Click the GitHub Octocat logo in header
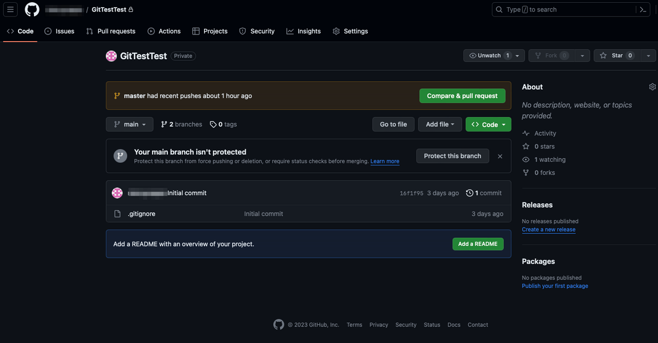658x343 pixels. [x=32, y=9]
